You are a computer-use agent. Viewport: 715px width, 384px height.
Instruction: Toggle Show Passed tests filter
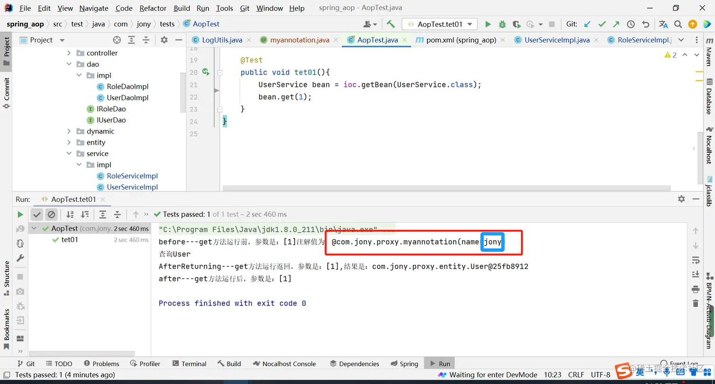(37, 214)
